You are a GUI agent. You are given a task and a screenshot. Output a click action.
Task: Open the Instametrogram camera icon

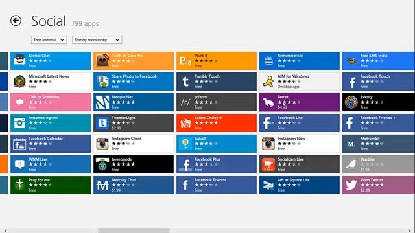click(19, 123)
